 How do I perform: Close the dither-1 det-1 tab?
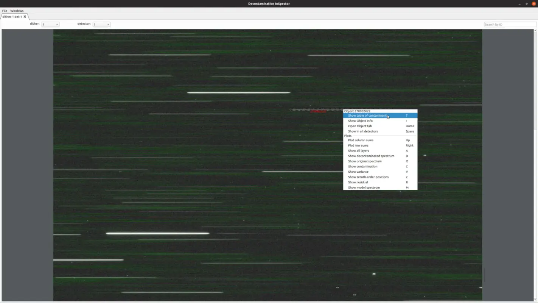click(25, 17)
